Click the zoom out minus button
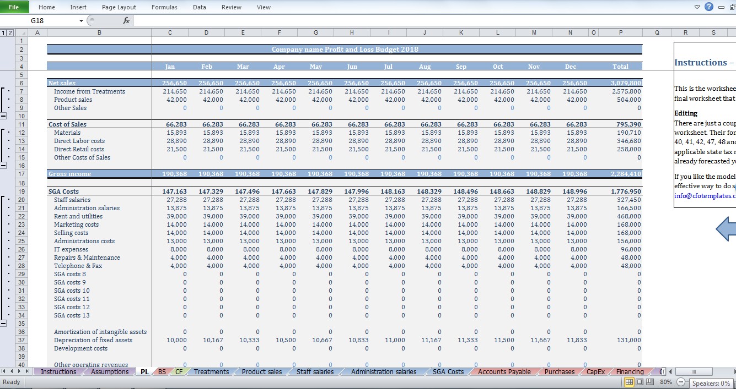 coord(681,382)
